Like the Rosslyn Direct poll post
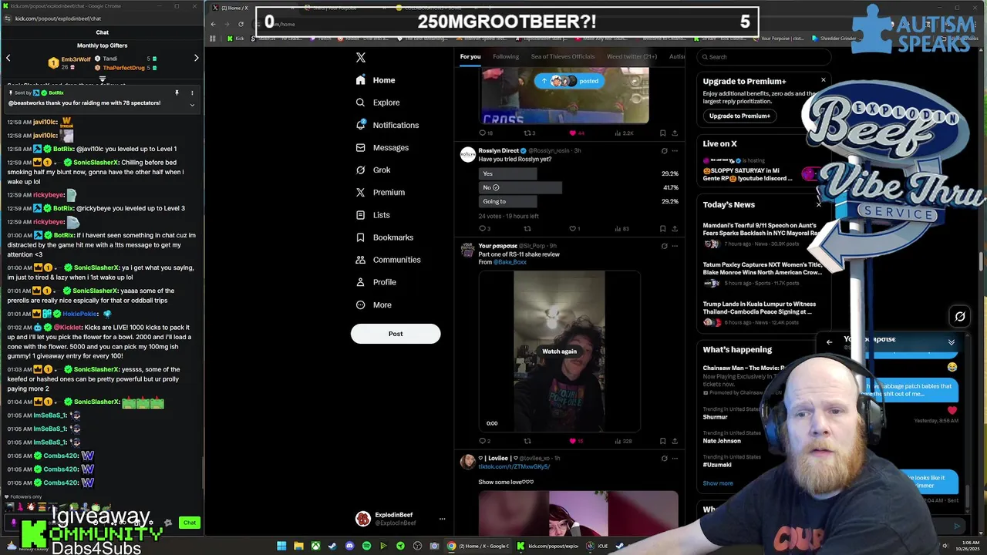Image resolution: width=987 pixels, height=555 pixels. [x=573, y=228]
